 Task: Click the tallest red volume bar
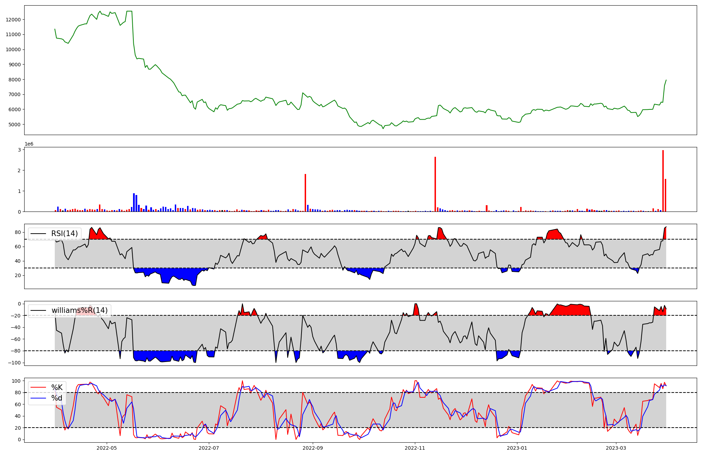point(663,181)
